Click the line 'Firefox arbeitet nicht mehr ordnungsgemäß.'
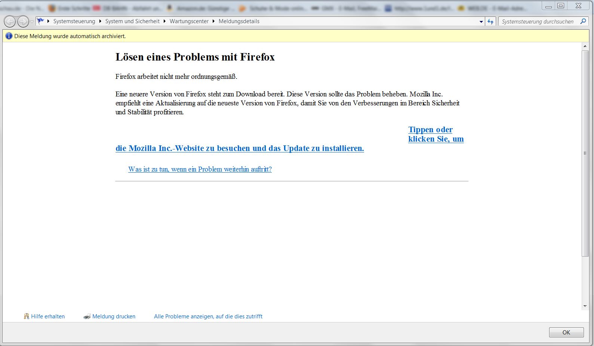 click(176, 77)
